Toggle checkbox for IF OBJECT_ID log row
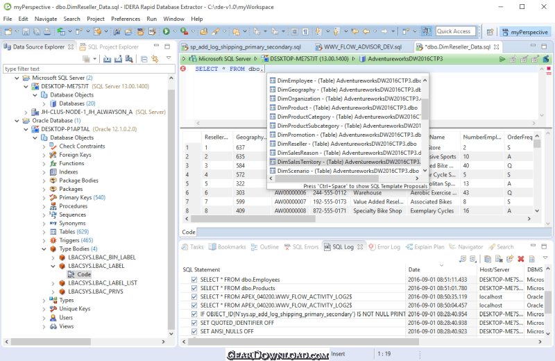 (x=194, y=314)
